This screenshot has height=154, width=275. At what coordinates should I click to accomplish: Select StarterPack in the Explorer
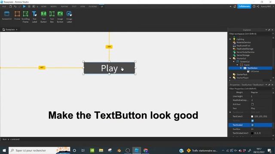[241, 74]
